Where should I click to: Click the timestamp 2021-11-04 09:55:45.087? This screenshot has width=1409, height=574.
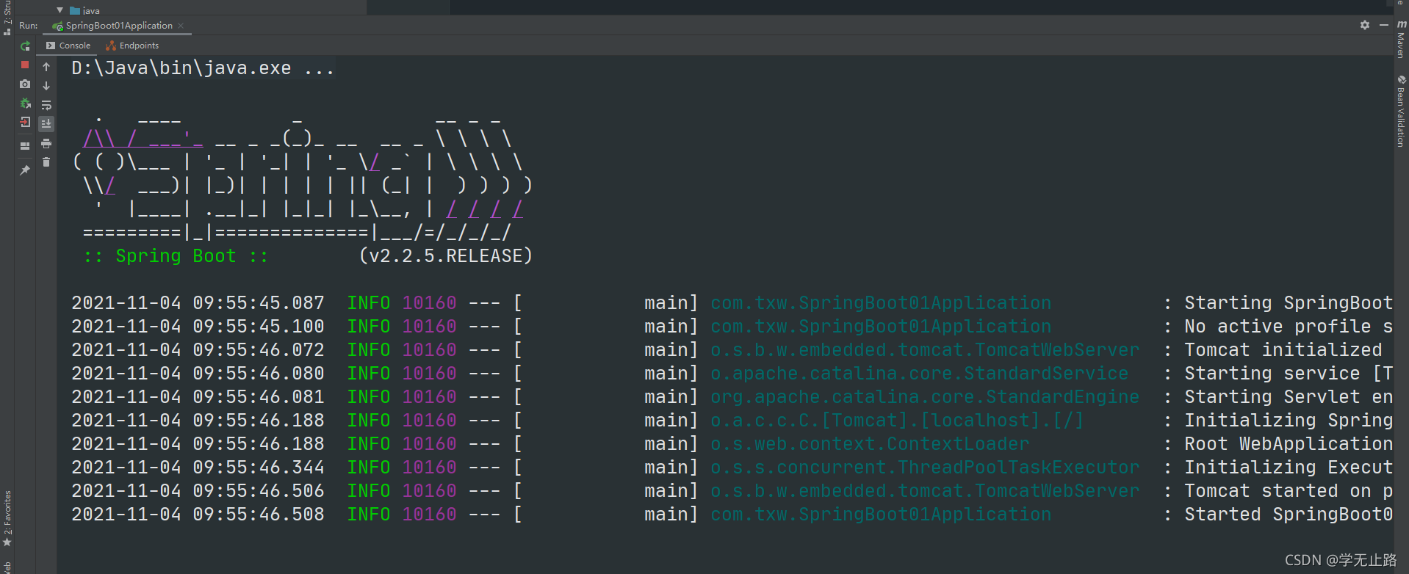[x=198, y=303]
